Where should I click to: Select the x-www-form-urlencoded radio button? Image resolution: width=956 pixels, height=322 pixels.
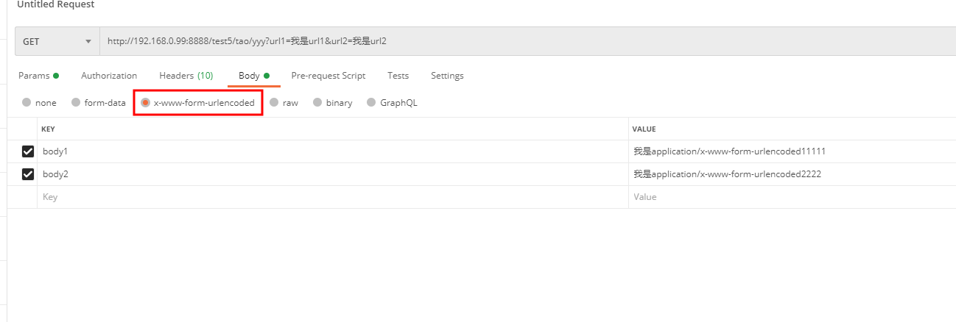click(145, 103)
